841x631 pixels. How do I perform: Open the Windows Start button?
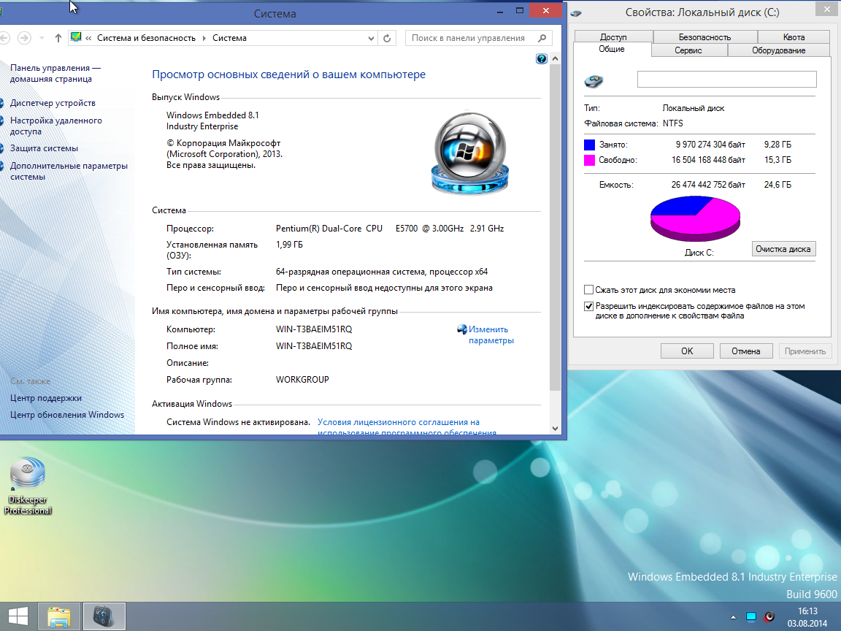(18, 616)
